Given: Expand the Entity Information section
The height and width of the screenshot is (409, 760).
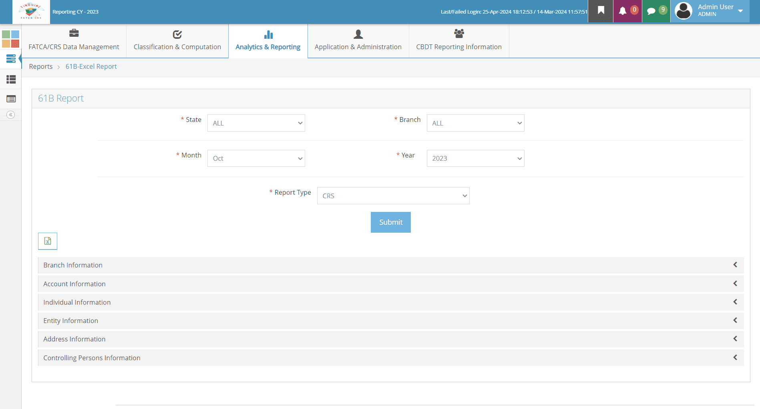Looking at the screenshot, I should (x=391, y=321).
